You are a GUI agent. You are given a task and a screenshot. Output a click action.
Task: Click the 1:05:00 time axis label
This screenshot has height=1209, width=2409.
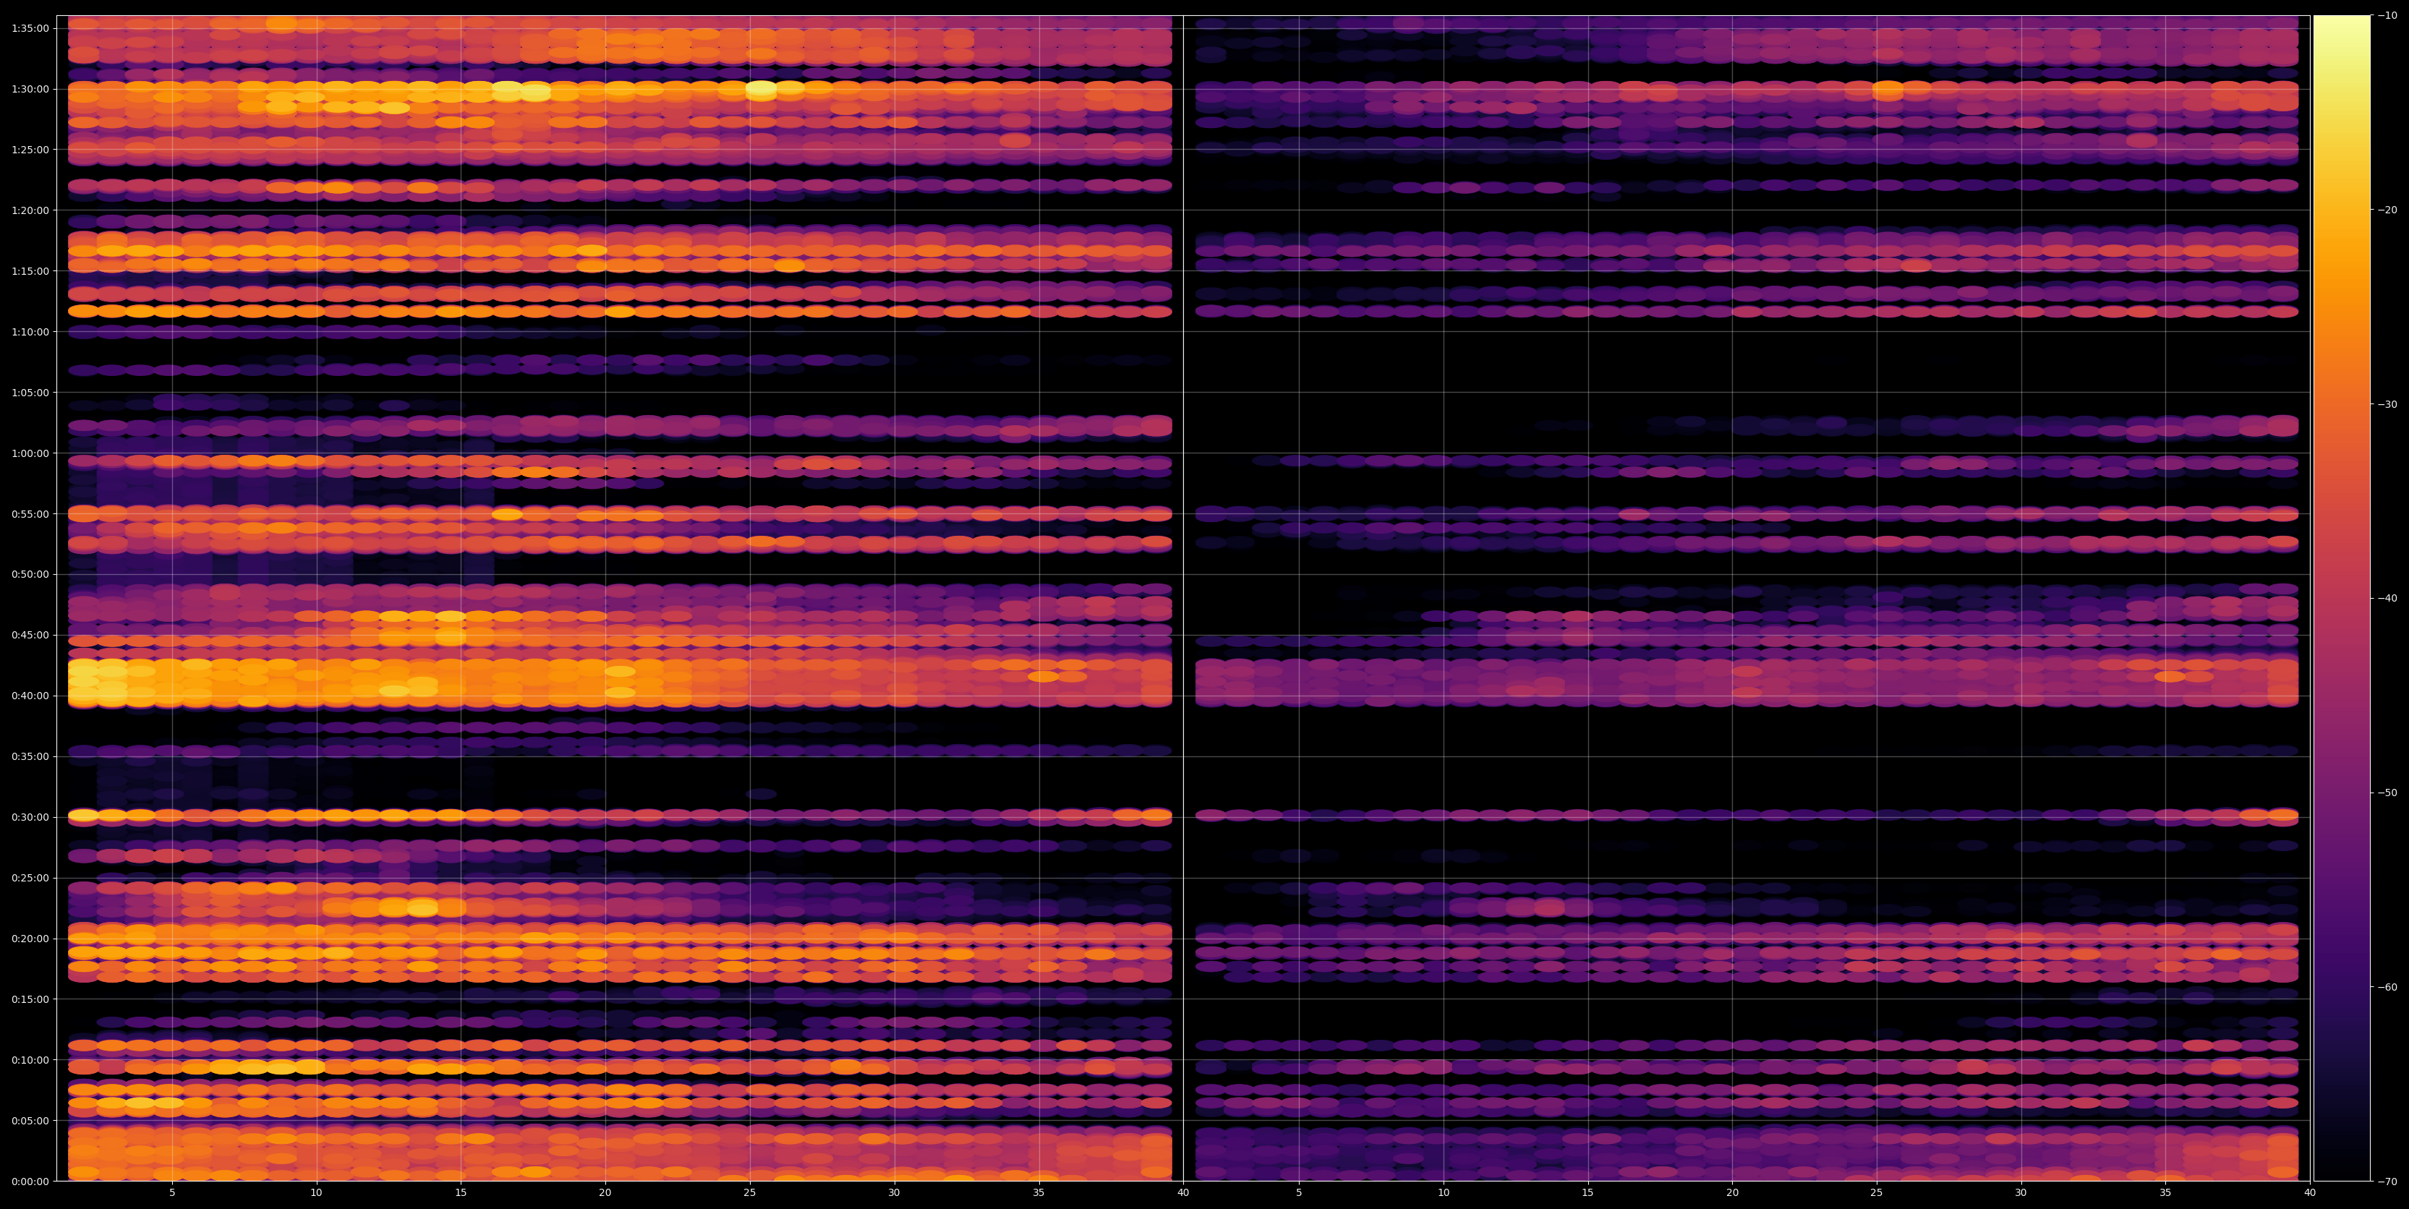[x=30, y=392]
